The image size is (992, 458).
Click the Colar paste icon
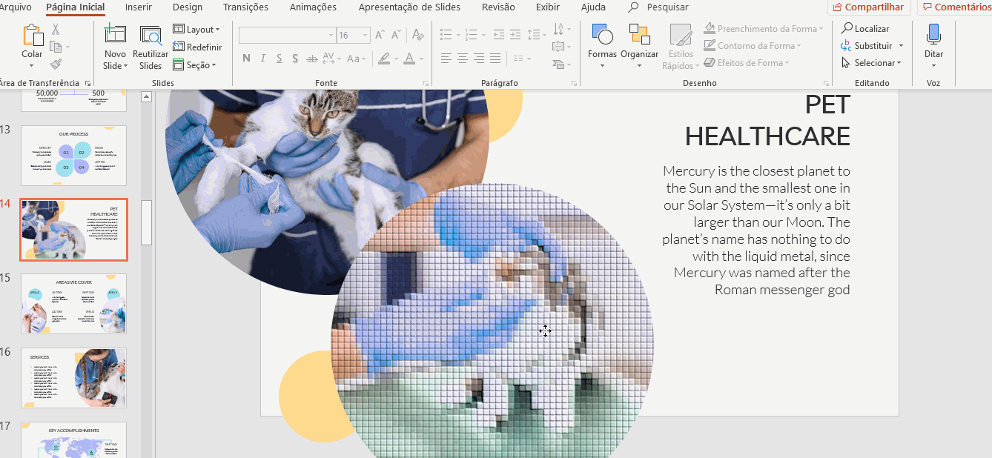pos(33,36)
